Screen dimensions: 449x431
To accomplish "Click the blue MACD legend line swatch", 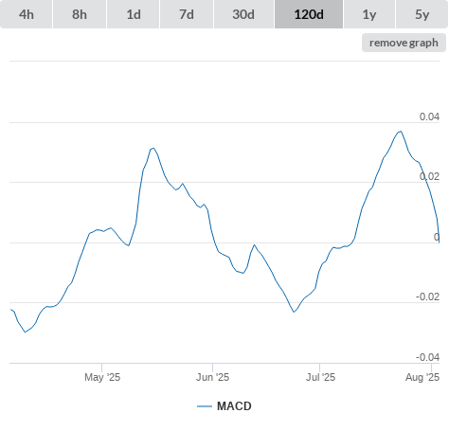I will [x=205, y=406].
